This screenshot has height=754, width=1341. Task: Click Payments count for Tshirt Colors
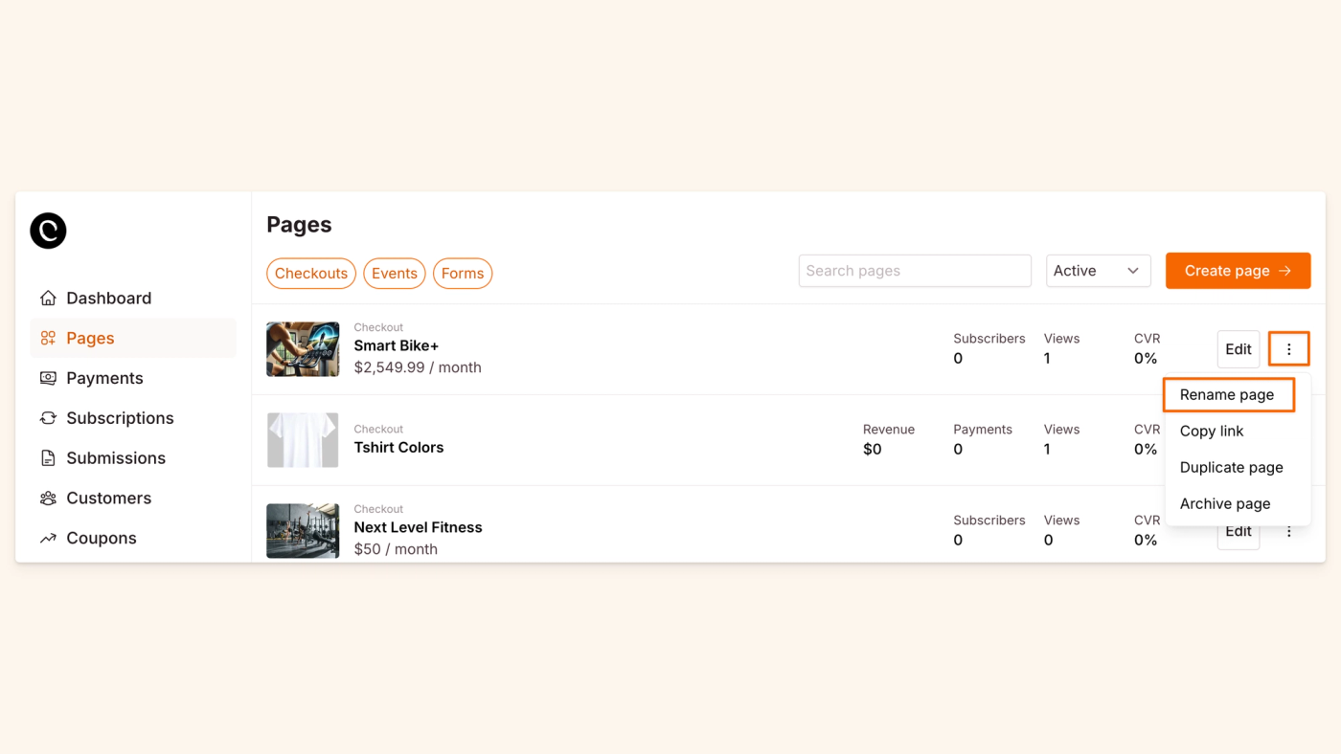click(958, 450)
